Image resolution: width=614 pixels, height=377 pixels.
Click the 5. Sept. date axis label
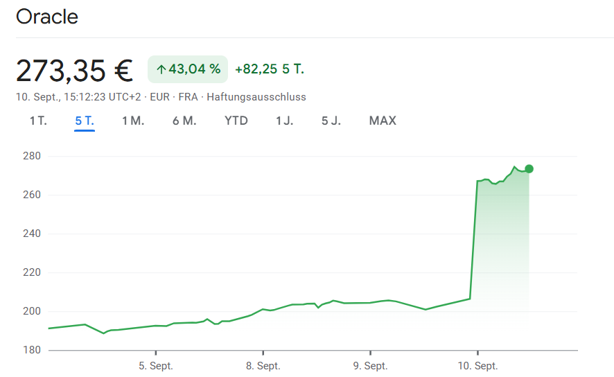coord(155,365)
